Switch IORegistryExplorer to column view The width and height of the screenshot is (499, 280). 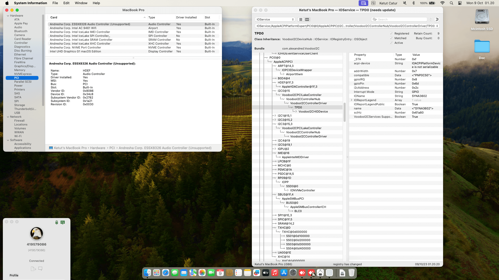tap(307, 19)
